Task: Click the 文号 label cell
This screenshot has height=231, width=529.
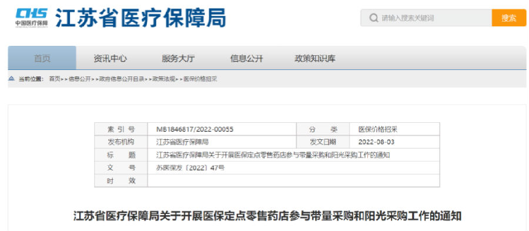Action: [121, 168]
